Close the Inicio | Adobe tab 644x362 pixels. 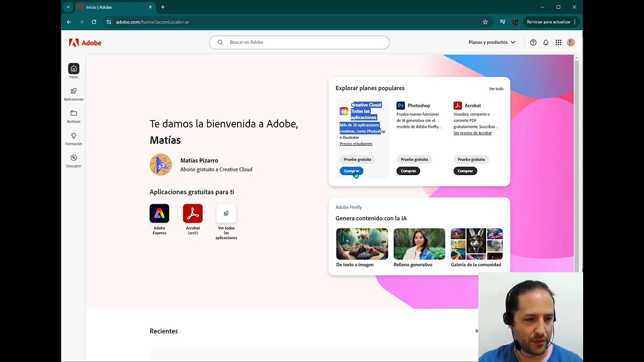click(x=150, y=7)
